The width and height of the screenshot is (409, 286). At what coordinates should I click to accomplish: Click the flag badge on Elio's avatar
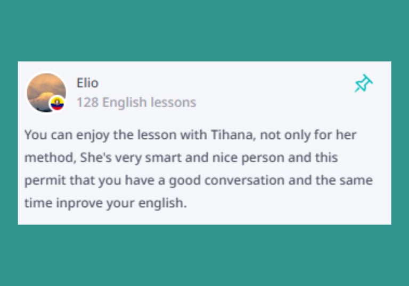(57, 104)
